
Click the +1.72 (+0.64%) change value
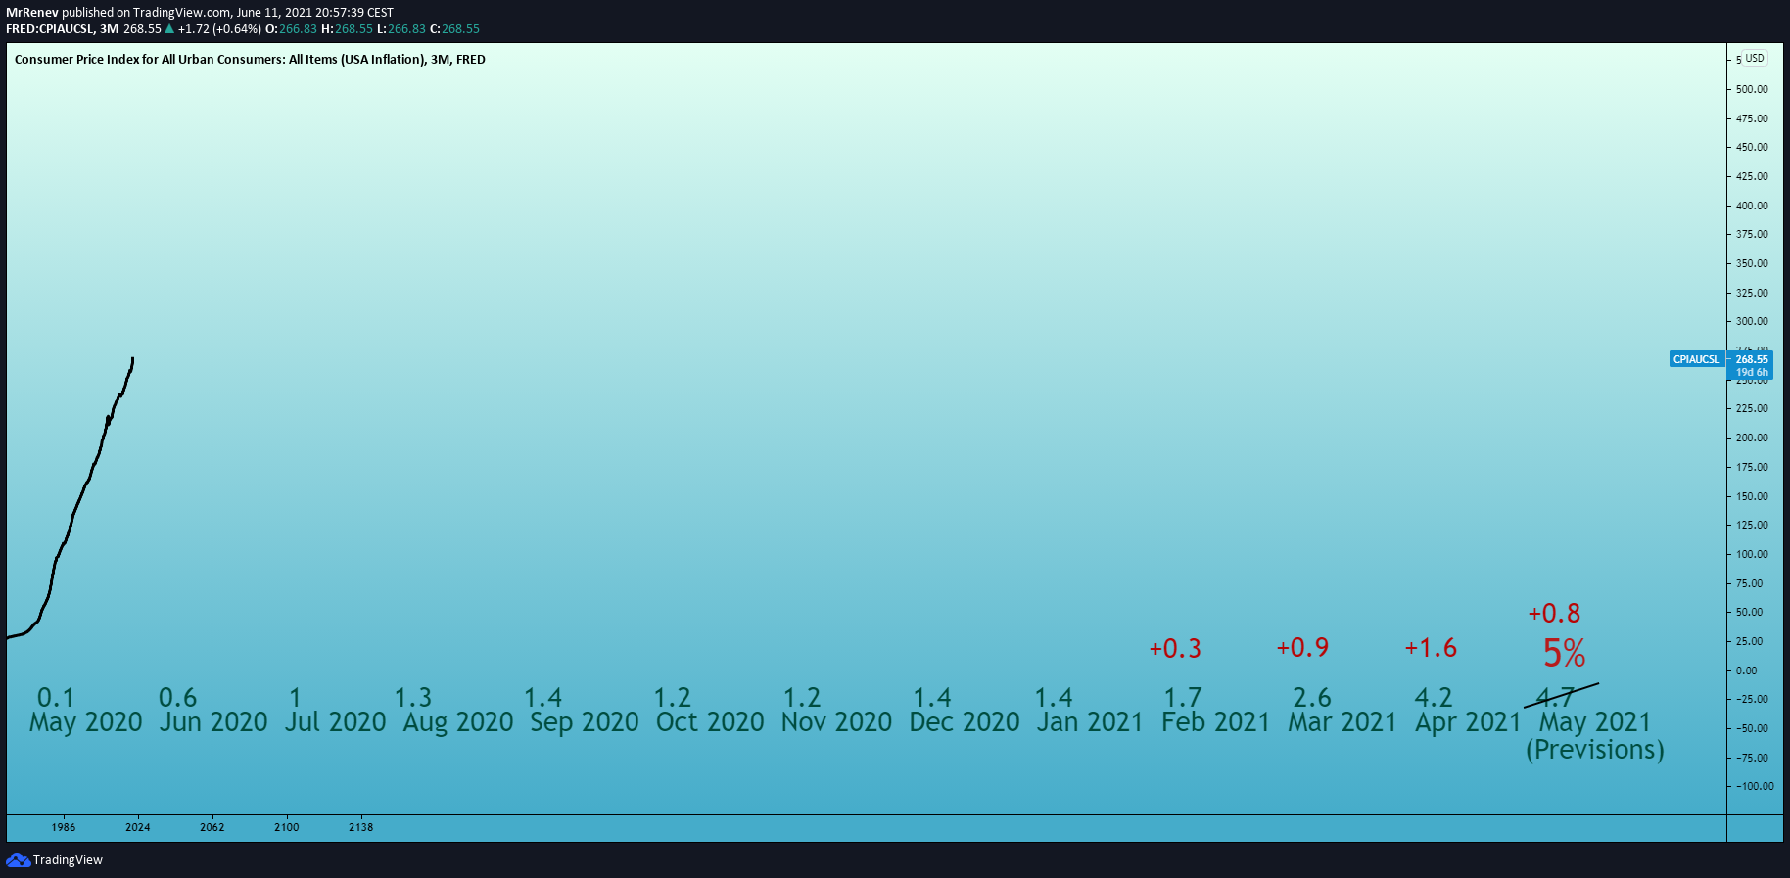(x=220, y=29)
